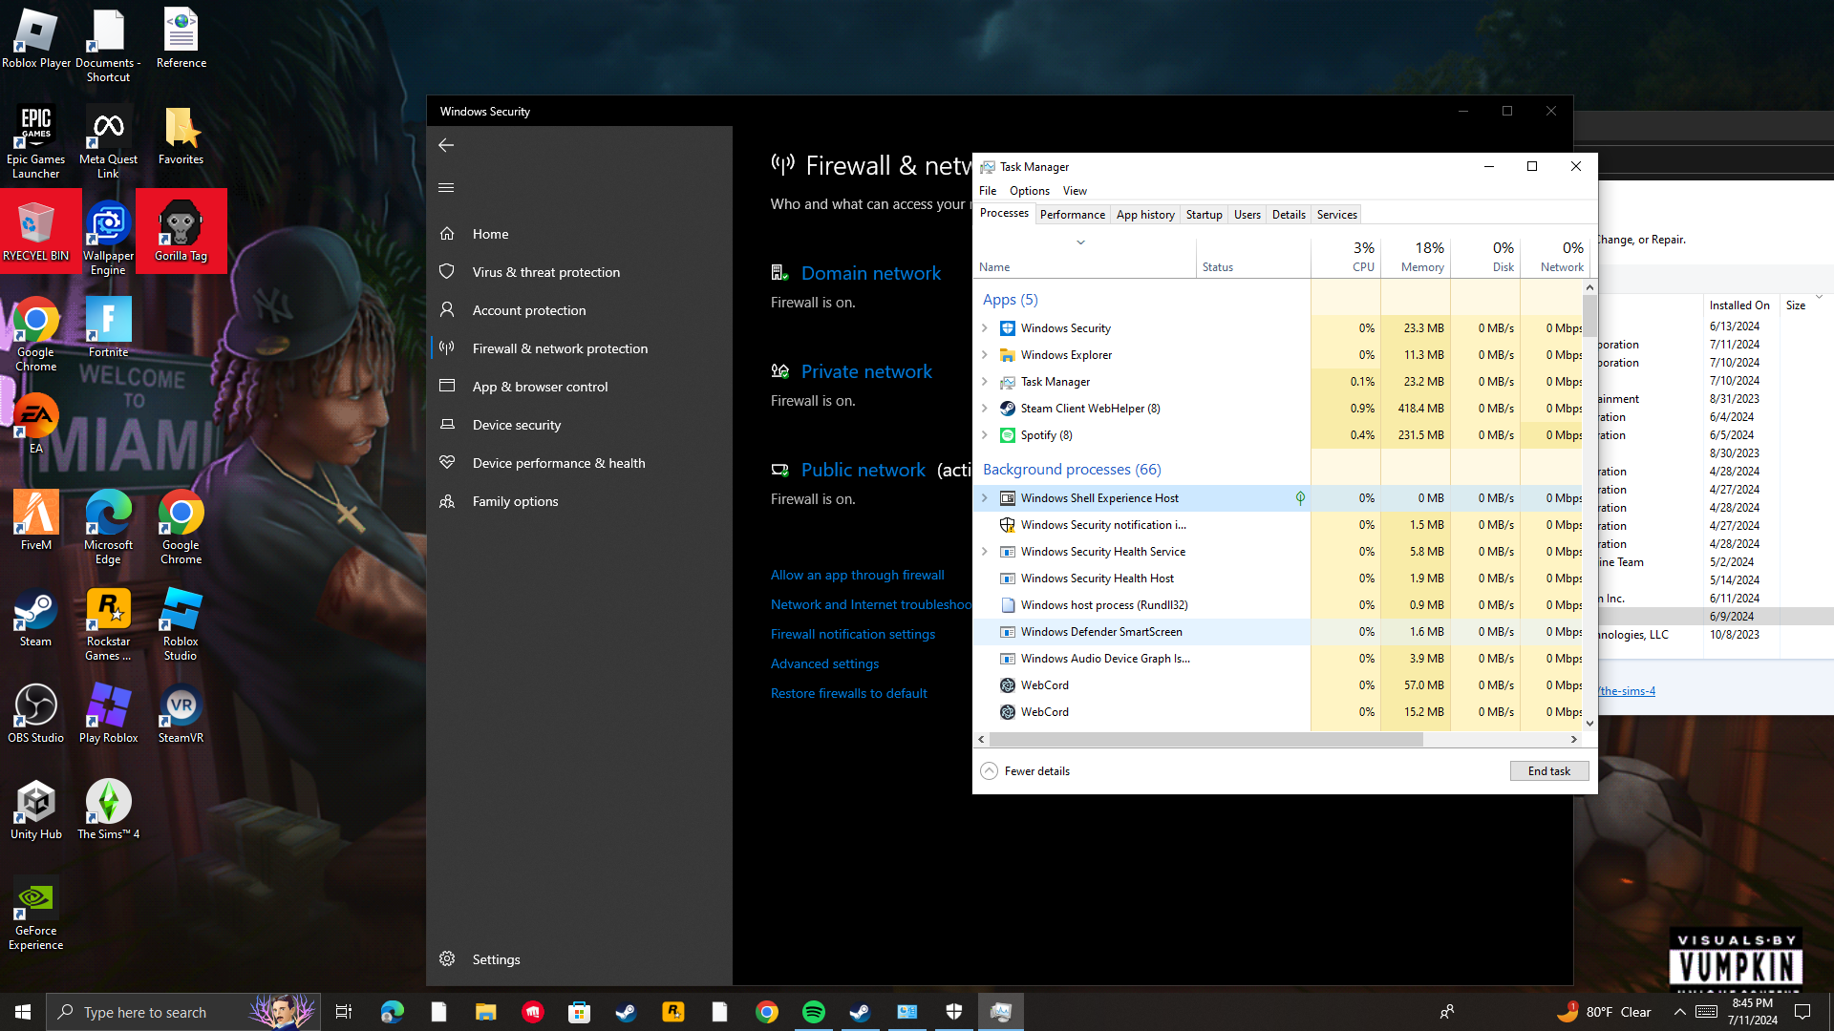Open Virus & threat protection shield icon

[446, 272]
